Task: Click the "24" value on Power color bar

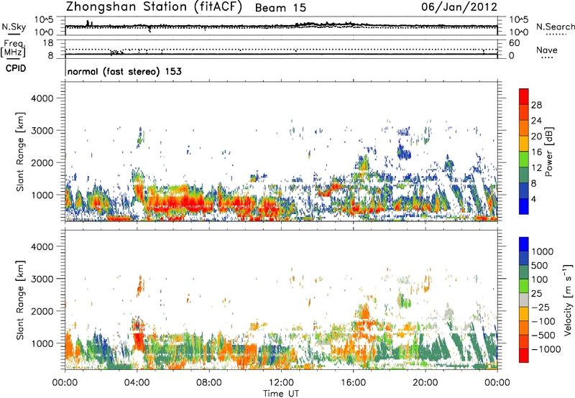Action: coord(536,121)
